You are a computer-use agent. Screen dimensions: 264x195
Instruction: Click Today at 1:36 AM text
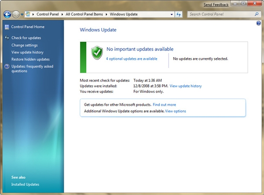147,81
